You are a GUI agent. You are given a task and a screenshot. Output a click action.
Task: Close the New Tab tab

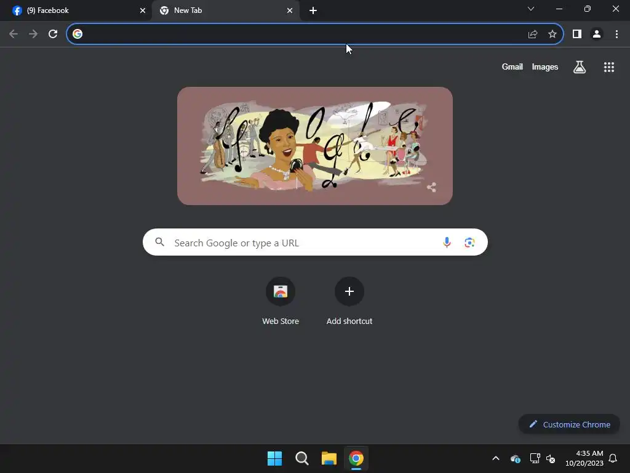tap(289, 10)
